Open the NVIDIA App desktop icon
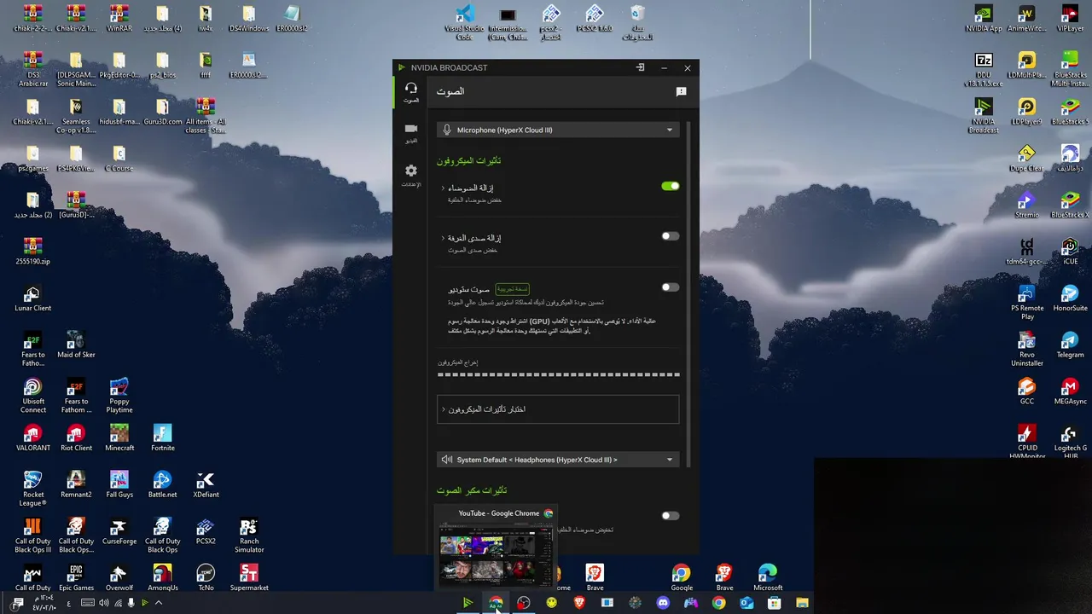This screenshot has width=1092, height=614. [x=984, y=19]
